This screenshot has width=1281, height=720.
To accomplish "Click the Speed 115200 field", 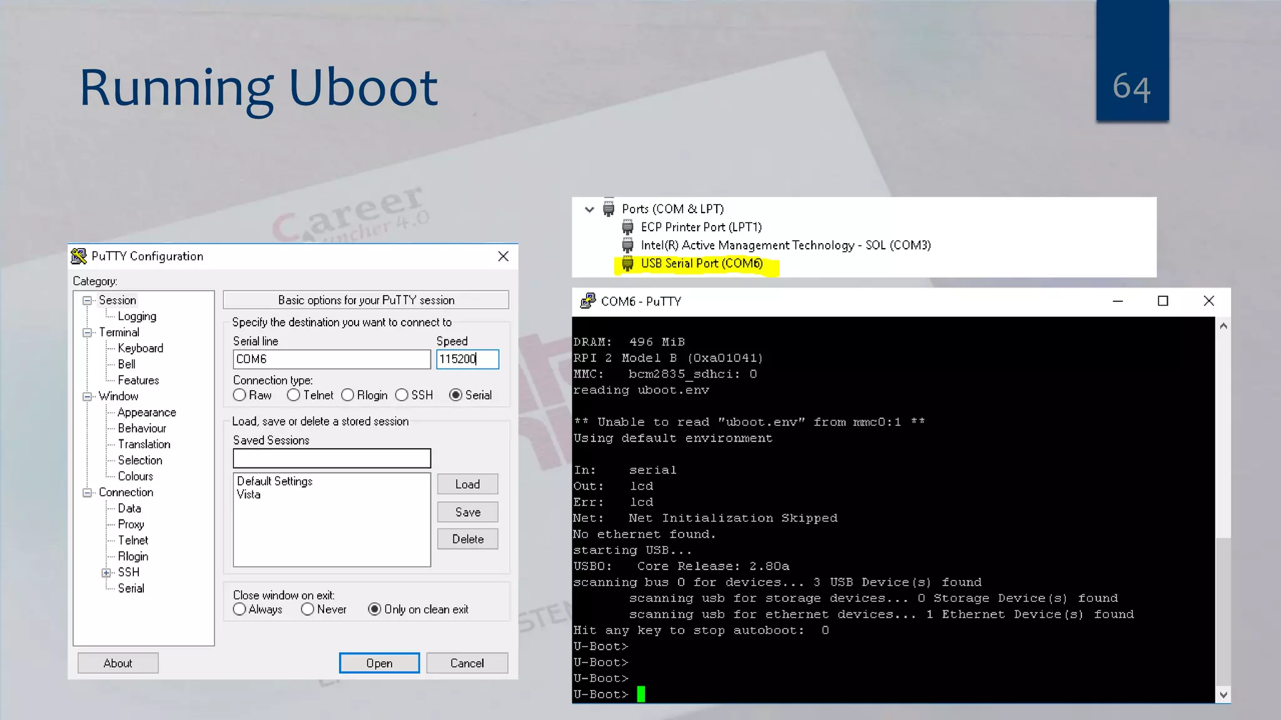I will click(x=467, y=359).
